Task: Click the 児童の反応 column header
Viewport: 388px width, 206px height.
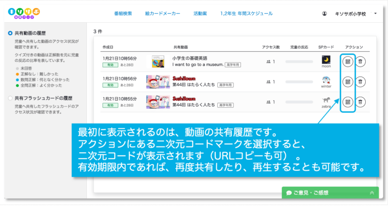Action: pyautogui.click(x=299, y=47)
